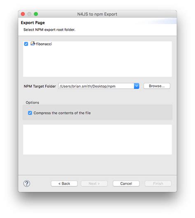Click the NPM Target Folder label
Screen dimensions: 195x218
click(x=39, y=86)
